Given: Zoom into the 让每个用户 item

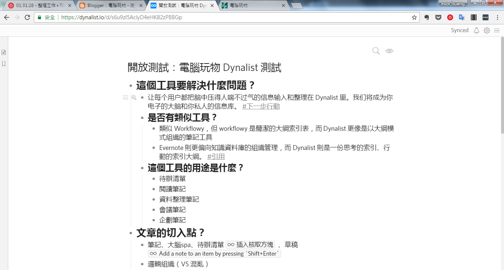Looking at the screenshot, I should [x=134, y=98].
